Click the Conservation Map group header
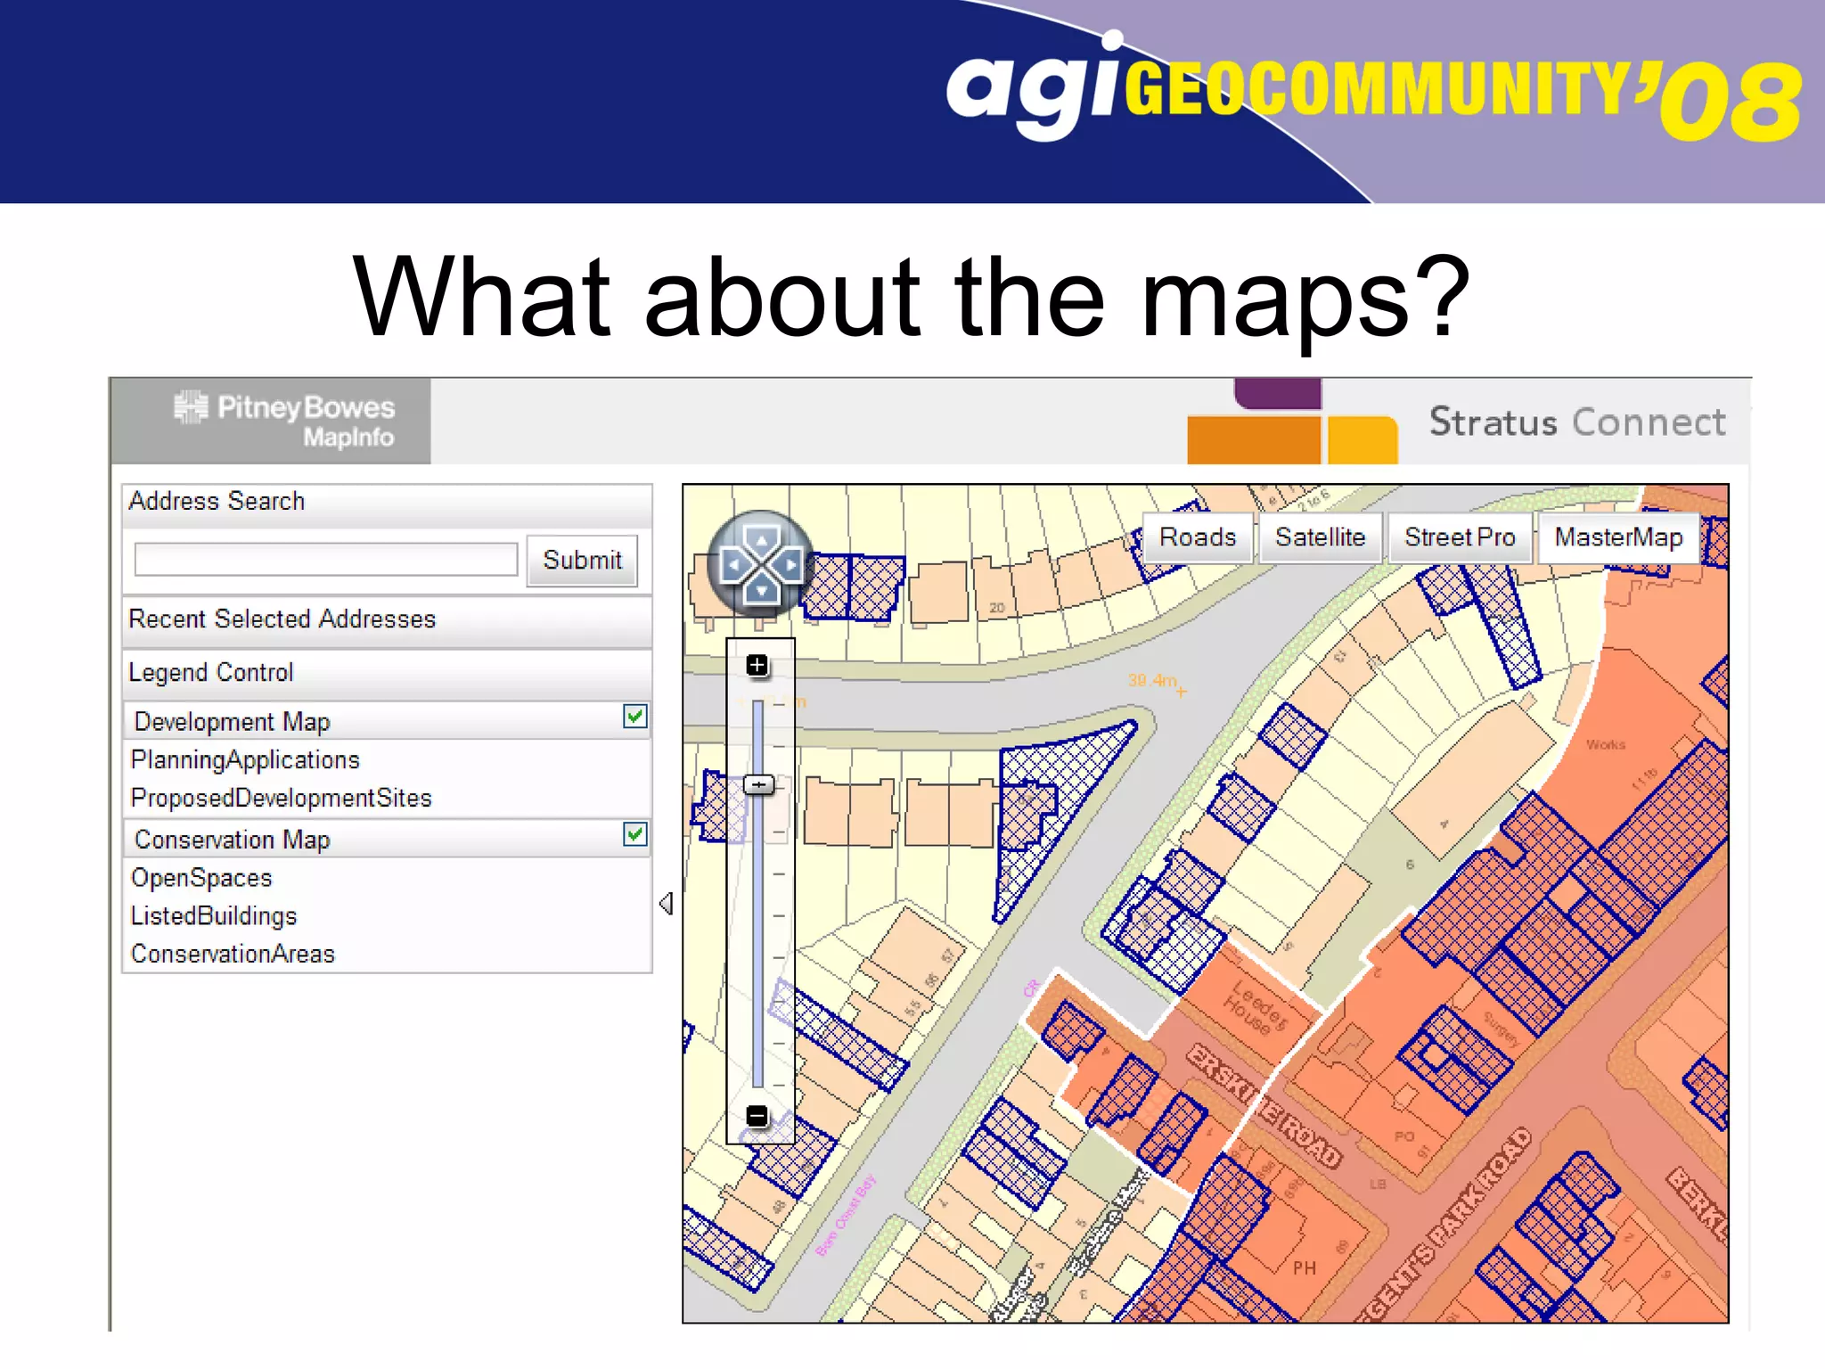 pyautogui.click(x=387, y=839)
